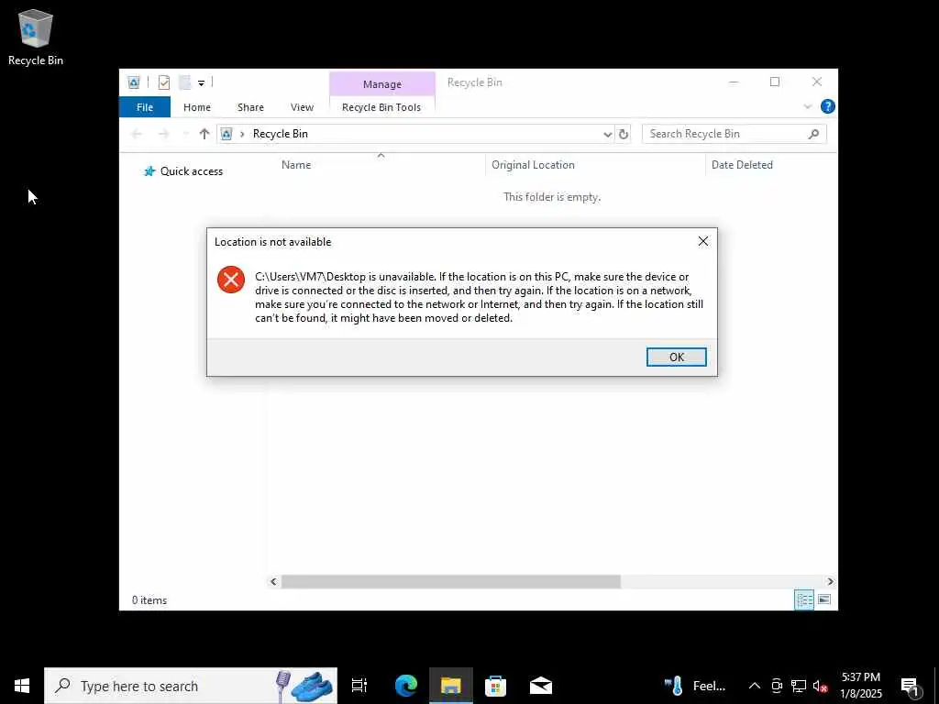Click the muted volume tray icon
This screenshot has width=939, height=704.
coord(820,686)
